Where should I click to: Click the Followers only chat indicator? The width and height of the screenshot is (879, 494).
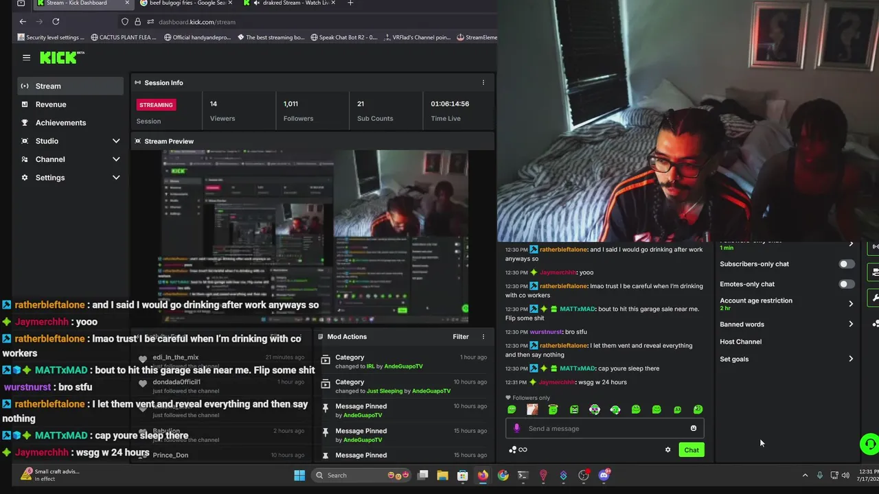527,398
